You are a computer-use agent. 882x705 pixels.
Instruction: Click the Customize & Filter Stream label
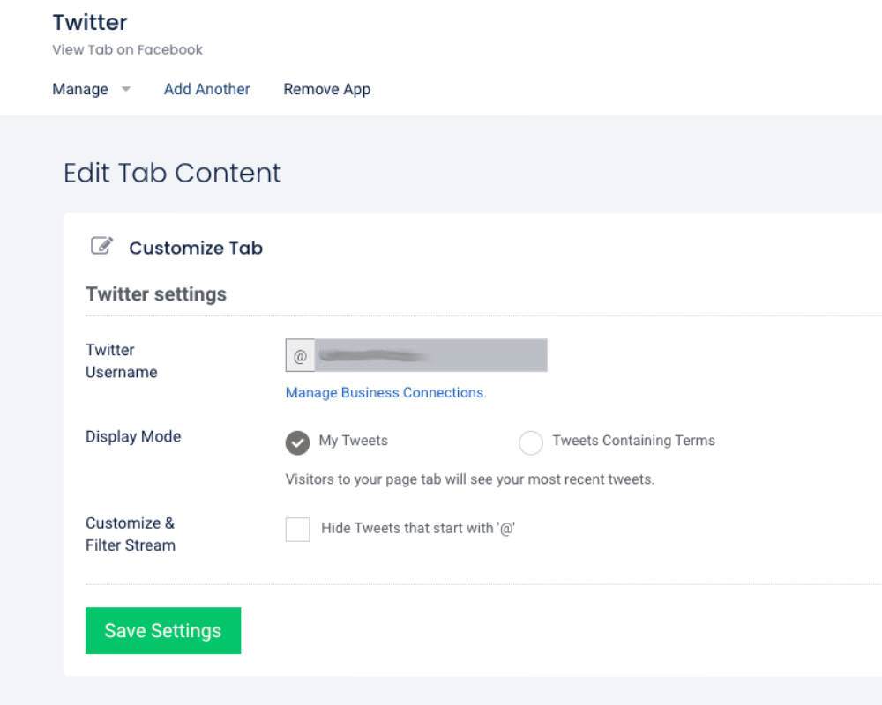pyautogui.click(x=131, y=534)
